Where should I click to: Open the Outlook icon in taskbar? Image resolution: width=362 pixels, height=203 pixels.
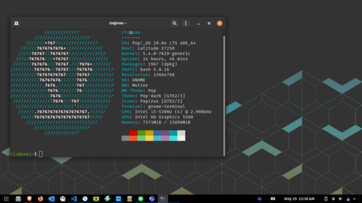pyautogui.click(x=51, y=199)
